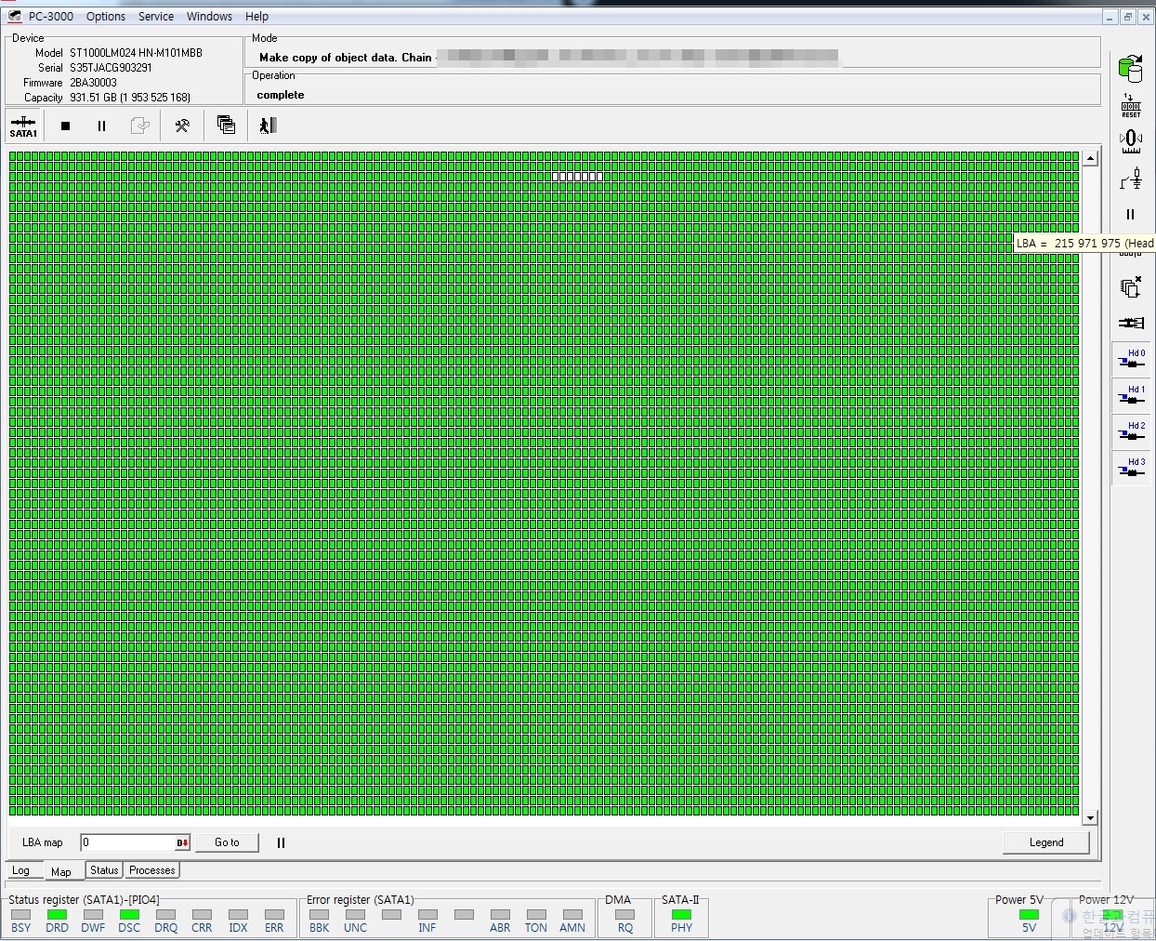Click the pause icon in right sidebar
This screenshot has width=1156, height=941.
1131,214
